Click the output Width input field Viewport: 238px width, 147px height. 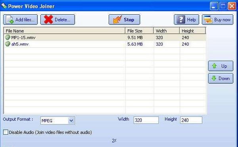(x=146, y=120)
